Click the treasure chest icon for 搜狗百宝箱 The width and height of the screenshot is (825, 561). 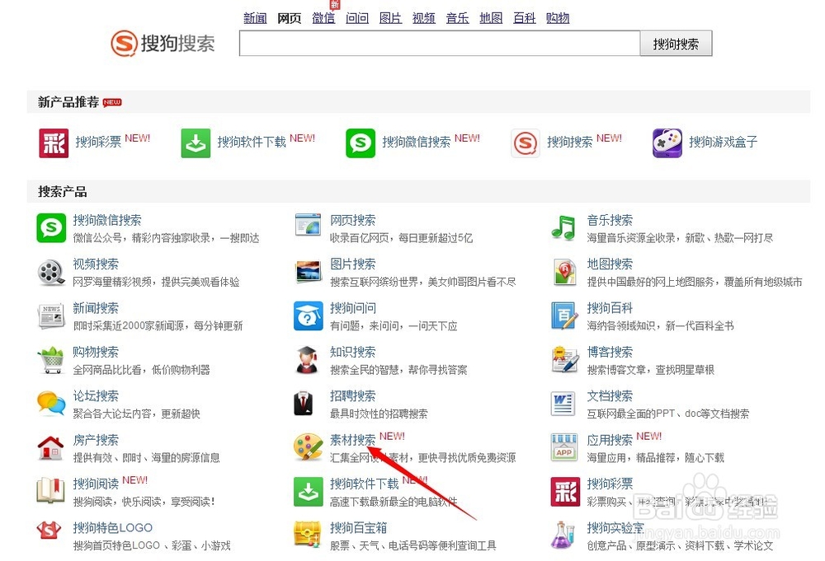pos(308,534)
